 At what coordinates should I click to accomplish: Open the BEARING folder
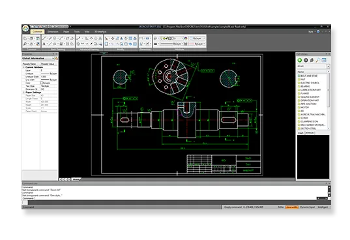click(304, 86)
